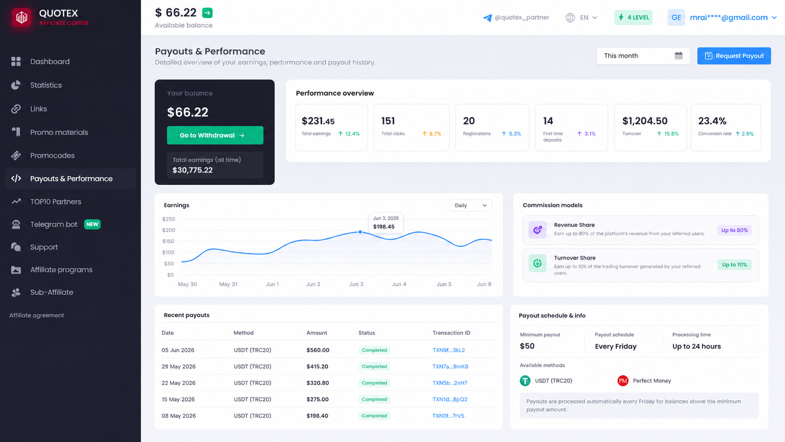Viewport: 785px width, 442px height.
Task: Open transaction TXN0f...7rV5 link
Action: click(448, 416)
